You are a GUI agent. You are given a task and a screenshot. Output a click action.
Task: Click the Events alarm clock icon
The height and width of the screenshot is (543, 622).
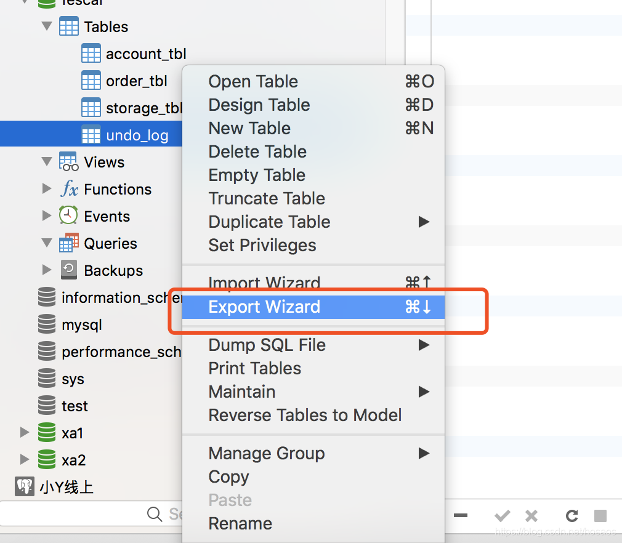click(68, 216)
